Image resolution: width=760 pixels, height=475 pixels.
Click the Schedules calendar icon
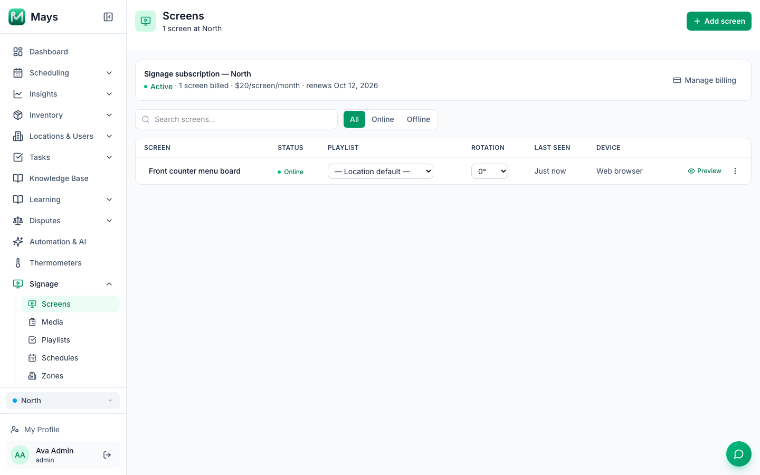(x=32, y=358)
